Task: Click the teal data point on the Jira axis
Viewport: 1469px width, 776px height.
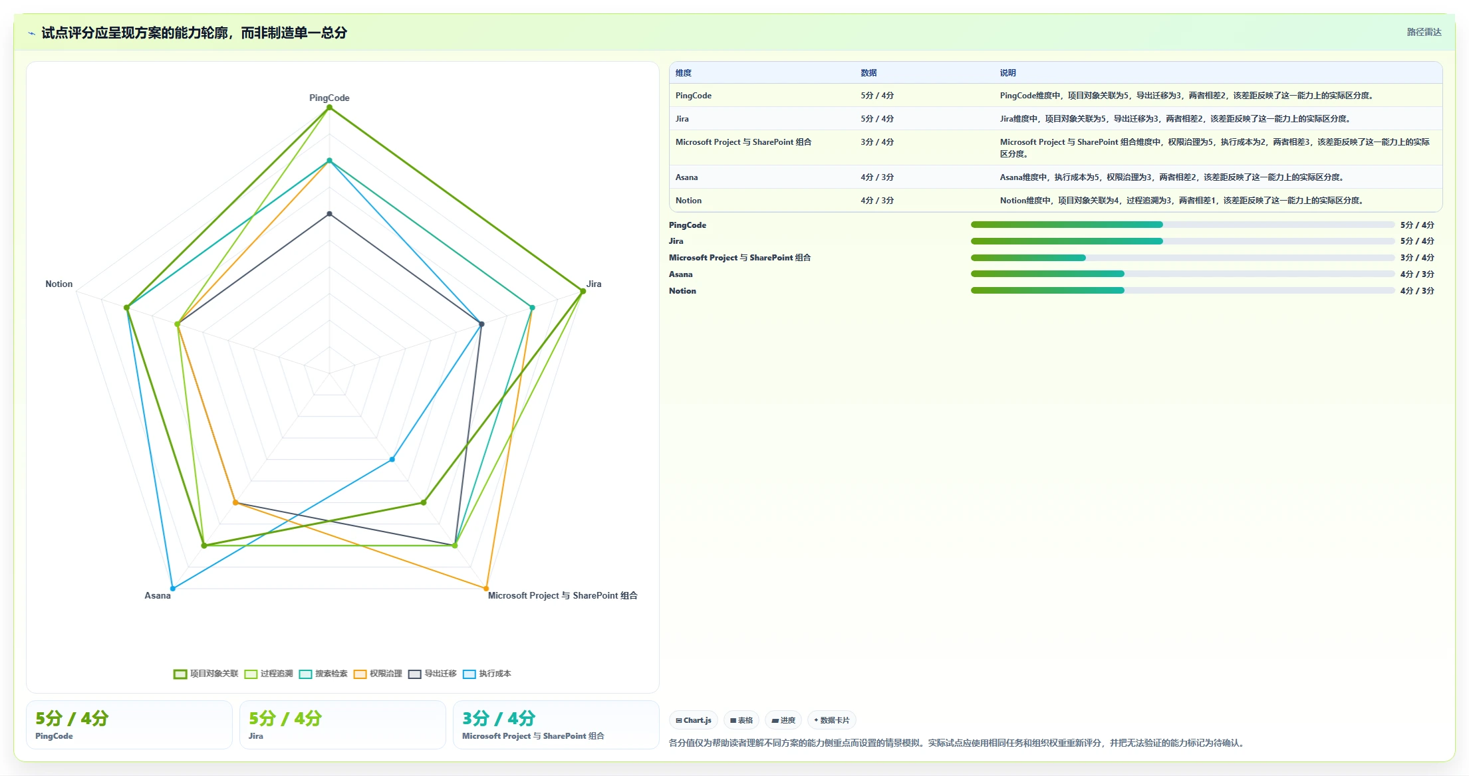Action: (532, 308)
